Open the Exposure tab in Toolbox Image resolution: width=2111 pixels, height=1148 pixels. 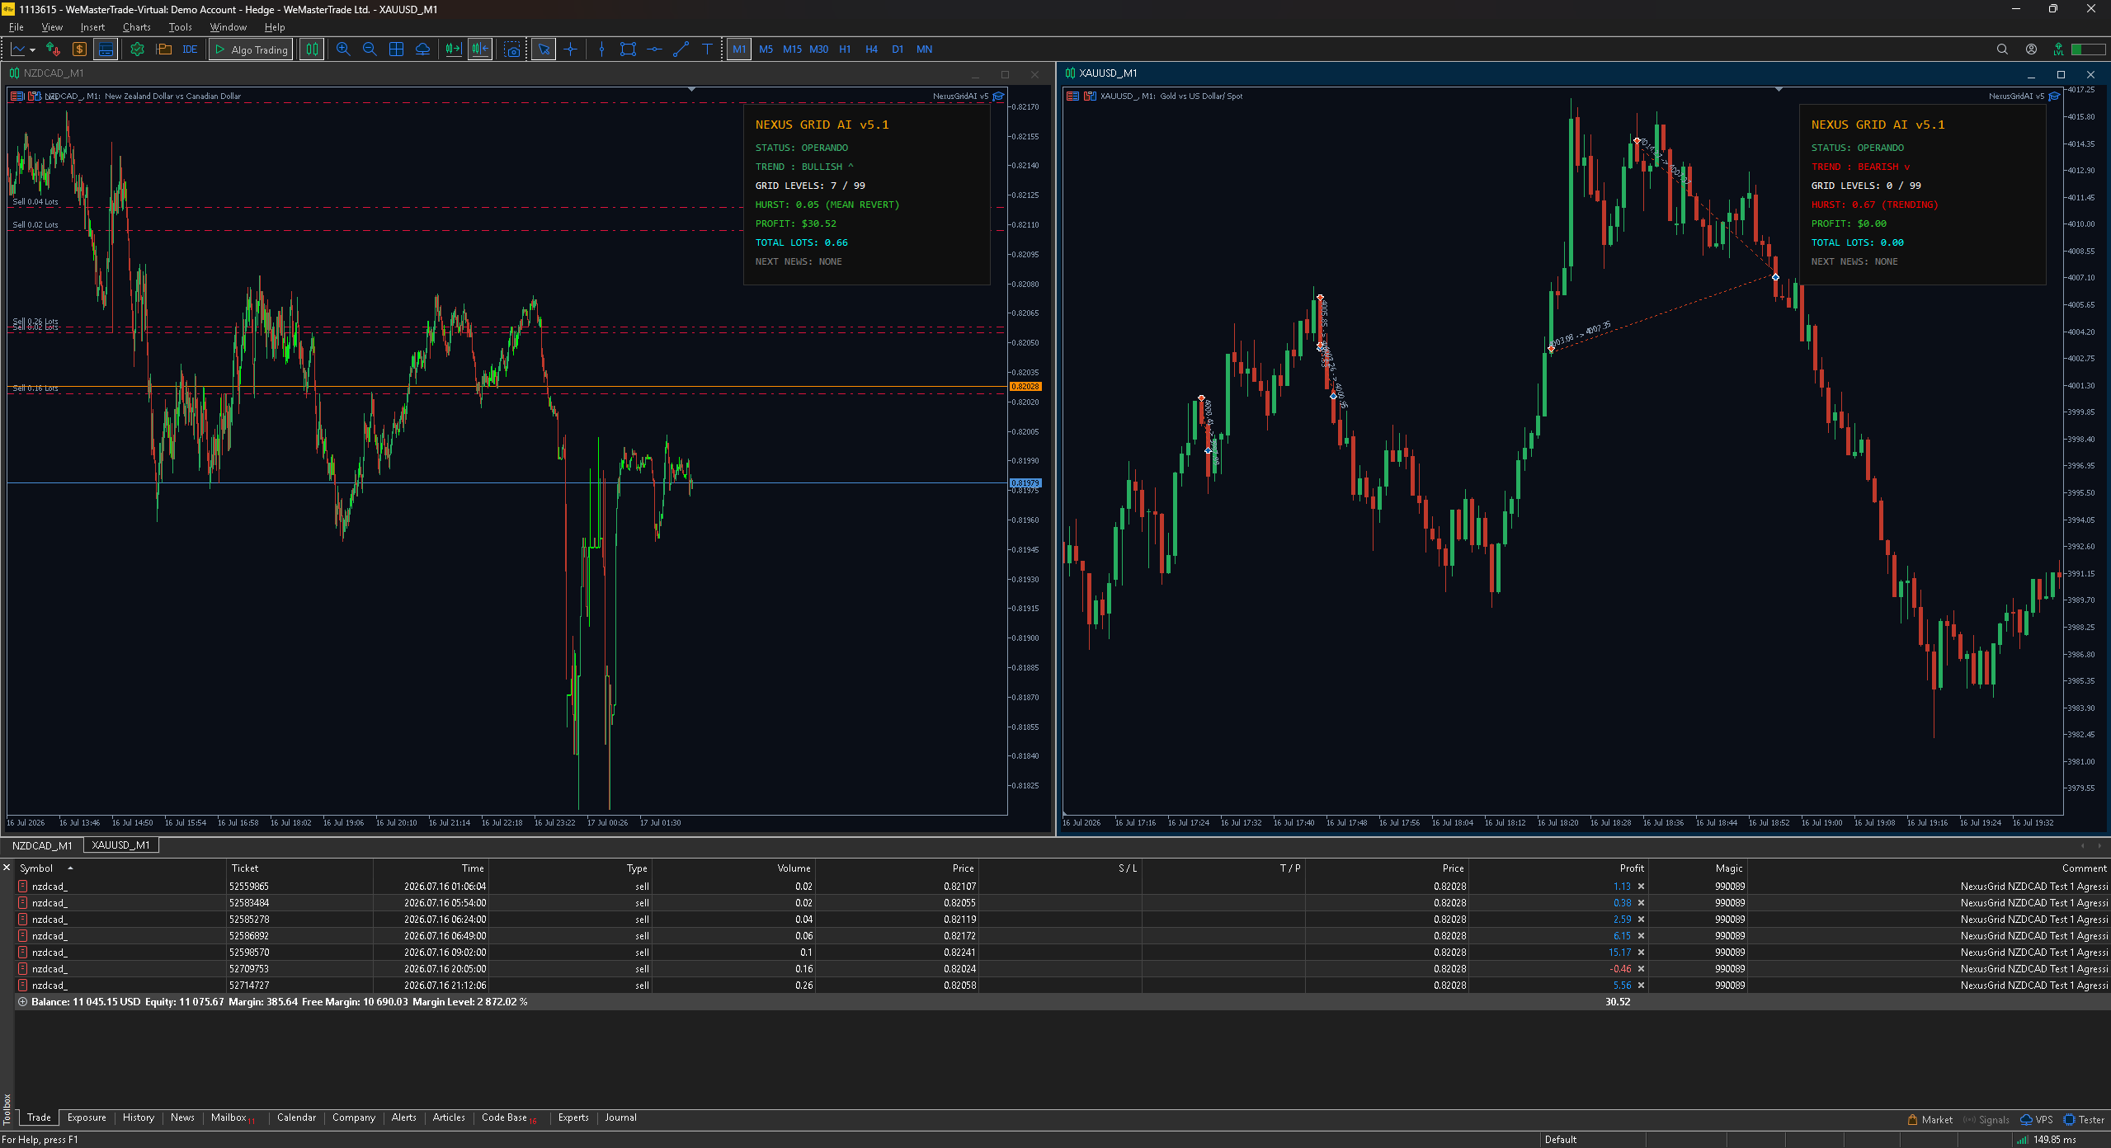[87, 1117]
